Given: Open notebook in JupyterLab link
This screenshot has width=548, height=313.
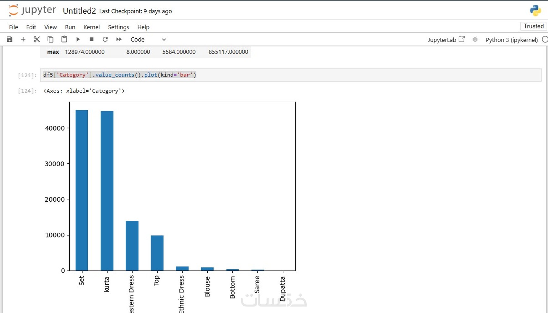Looking at the screenshot, I should tap(446, 40).
